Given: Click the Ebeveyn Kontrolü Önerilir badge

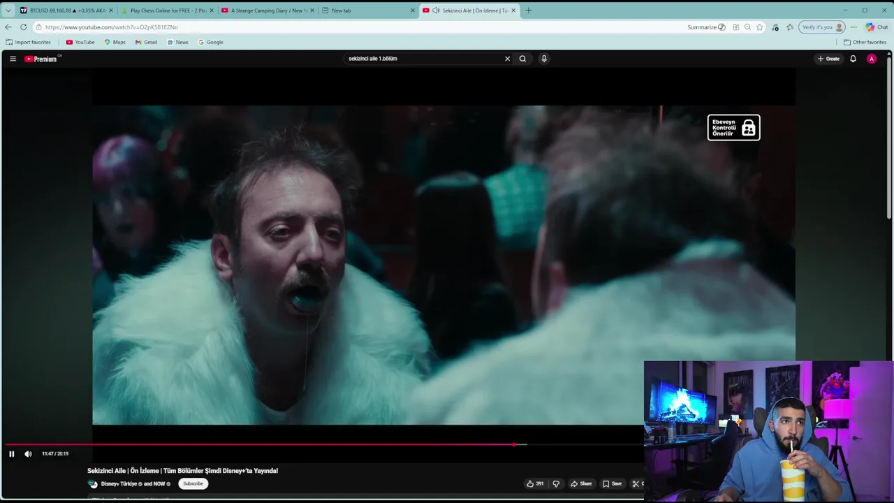Looking at the screenshot, I should (733, 127).
